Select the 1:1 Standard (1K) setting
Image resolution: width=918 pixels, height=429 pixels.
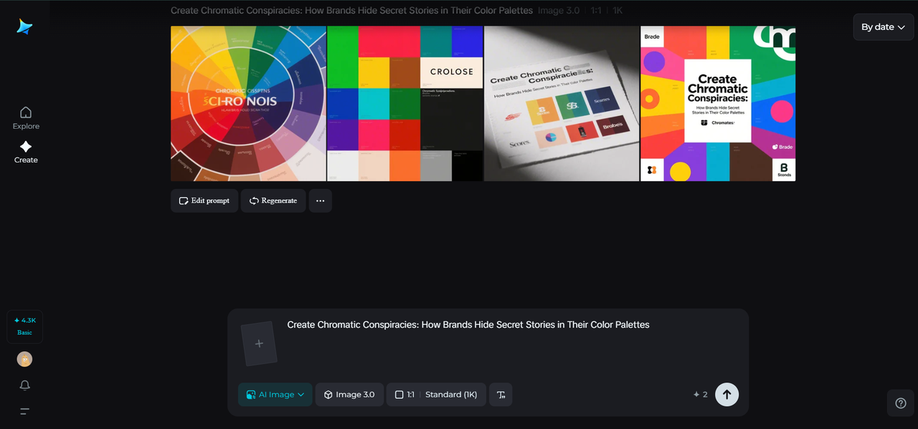[x=436, y=394]
